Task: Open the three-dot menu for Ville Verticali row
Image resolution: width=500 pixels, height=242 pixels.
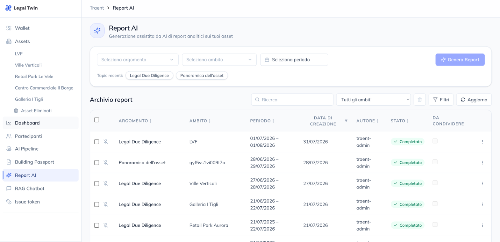Action: coord(482,183)
